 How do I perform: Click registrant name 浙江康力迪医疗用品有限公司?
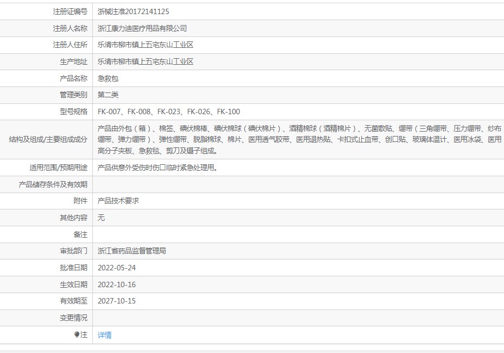click(x=142, y=28)
